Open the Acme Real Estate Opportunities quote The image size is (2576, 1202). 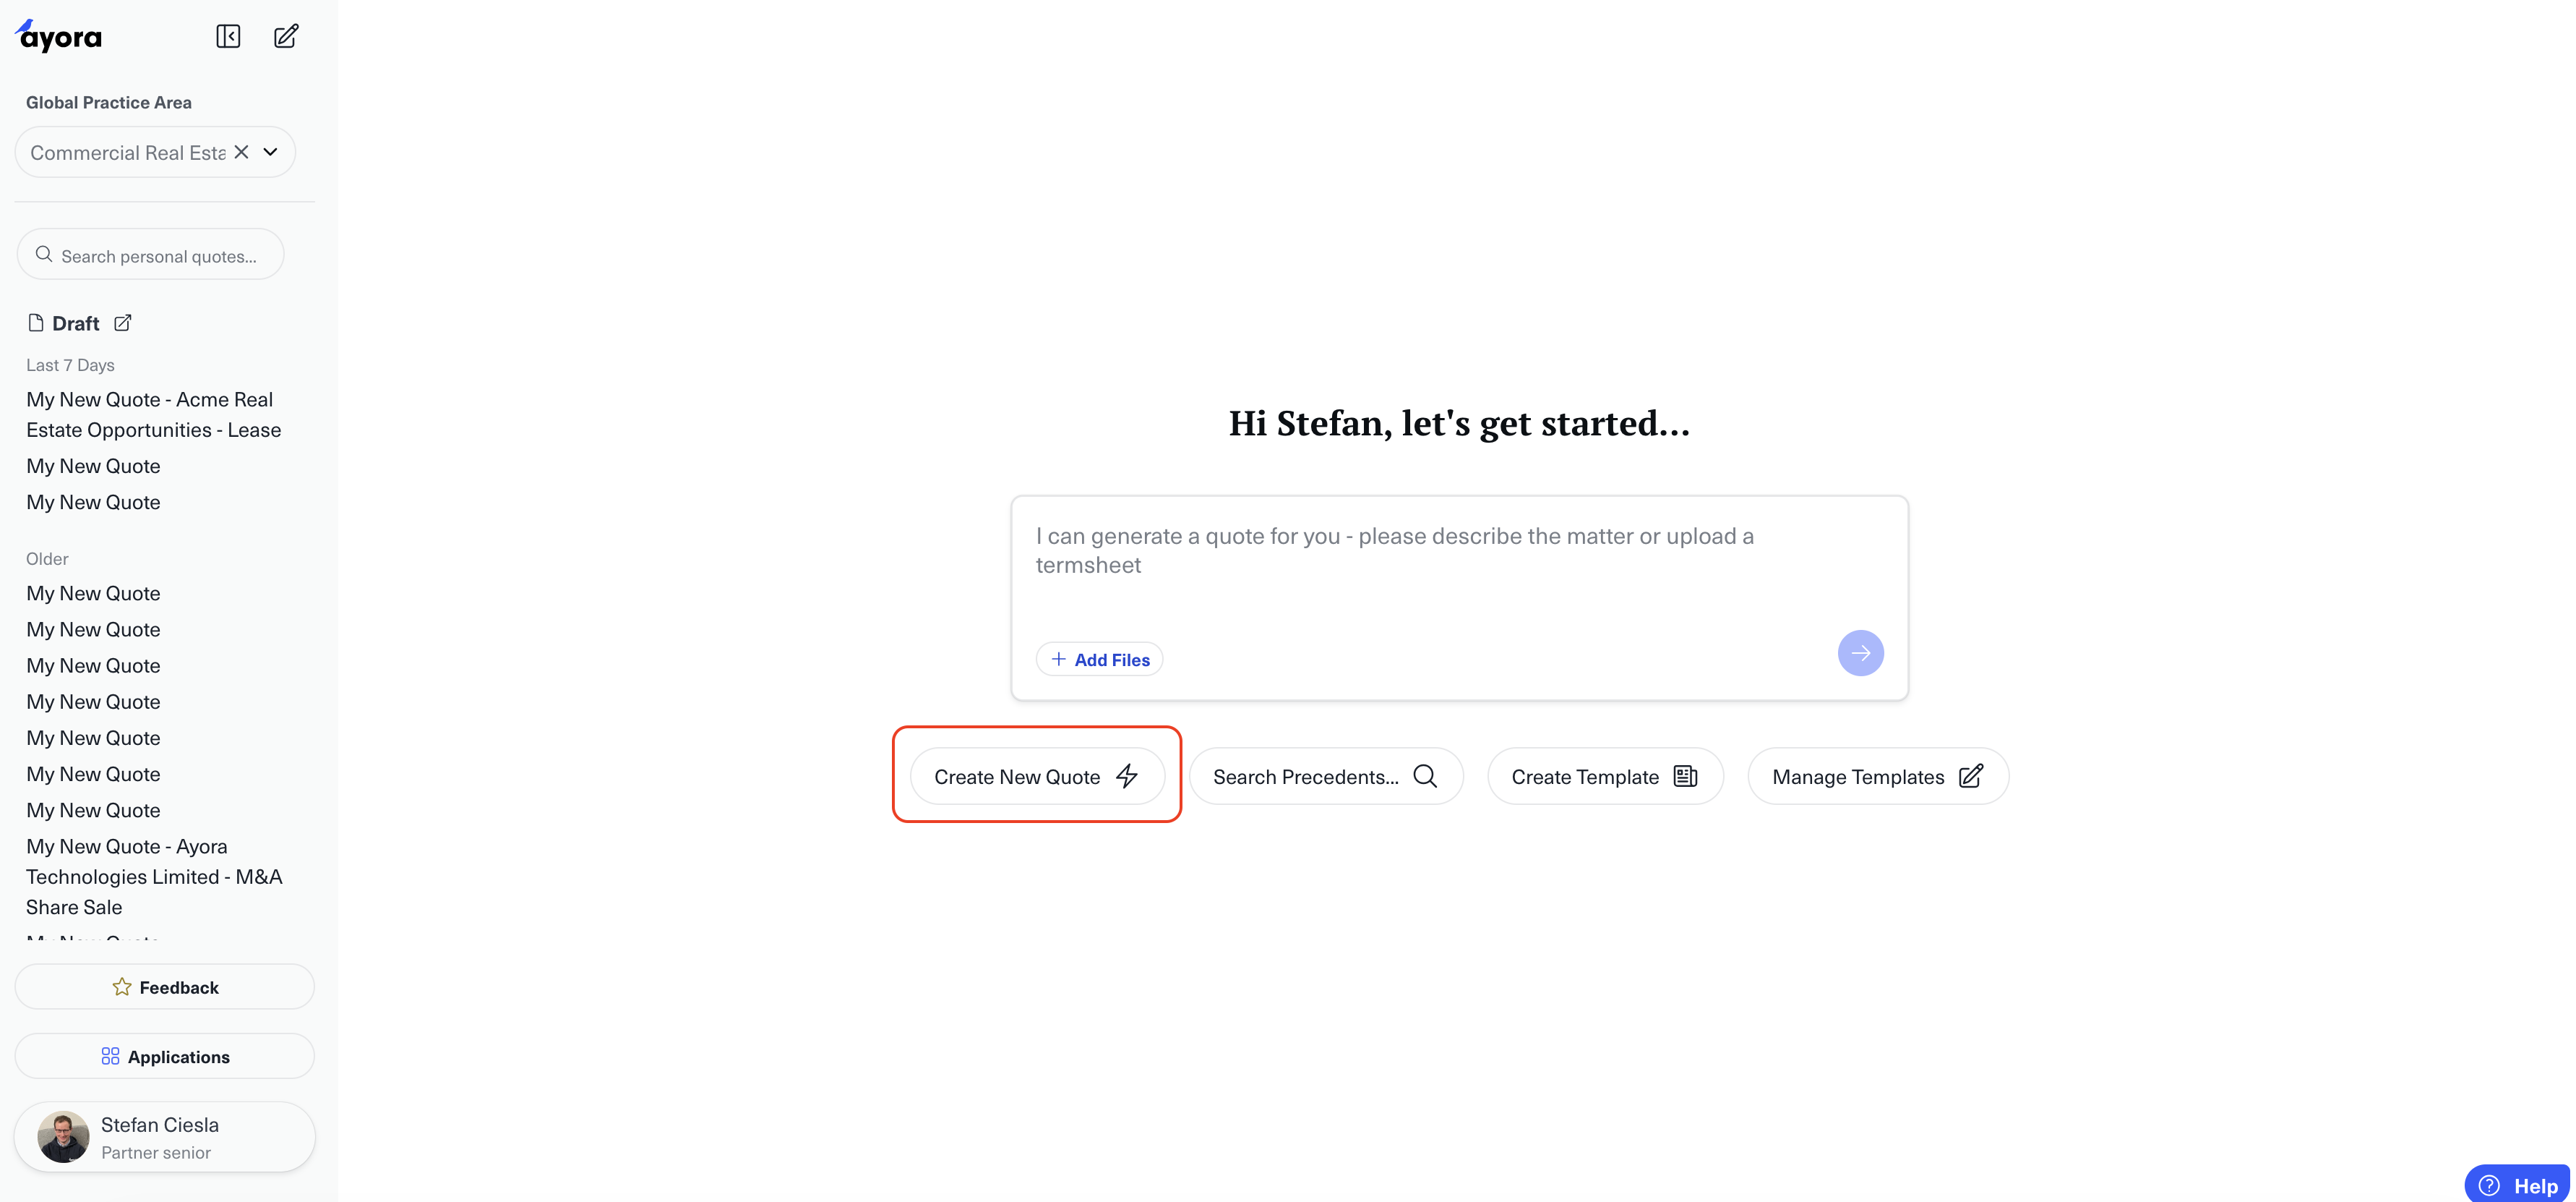click(153, 414)
